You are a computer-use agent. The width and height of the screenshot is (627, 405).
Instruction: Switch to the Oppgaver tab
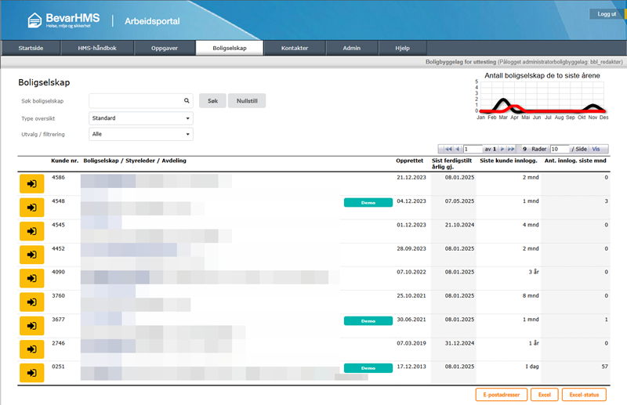point(165,48)
